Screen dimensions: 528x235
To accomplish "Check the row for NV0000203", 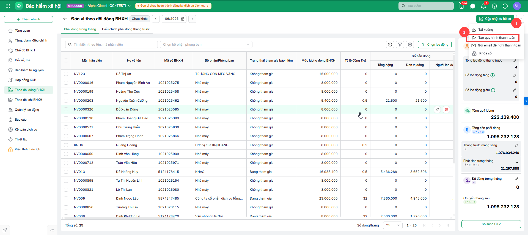I will pyautogui.click(x=66, y=101).
